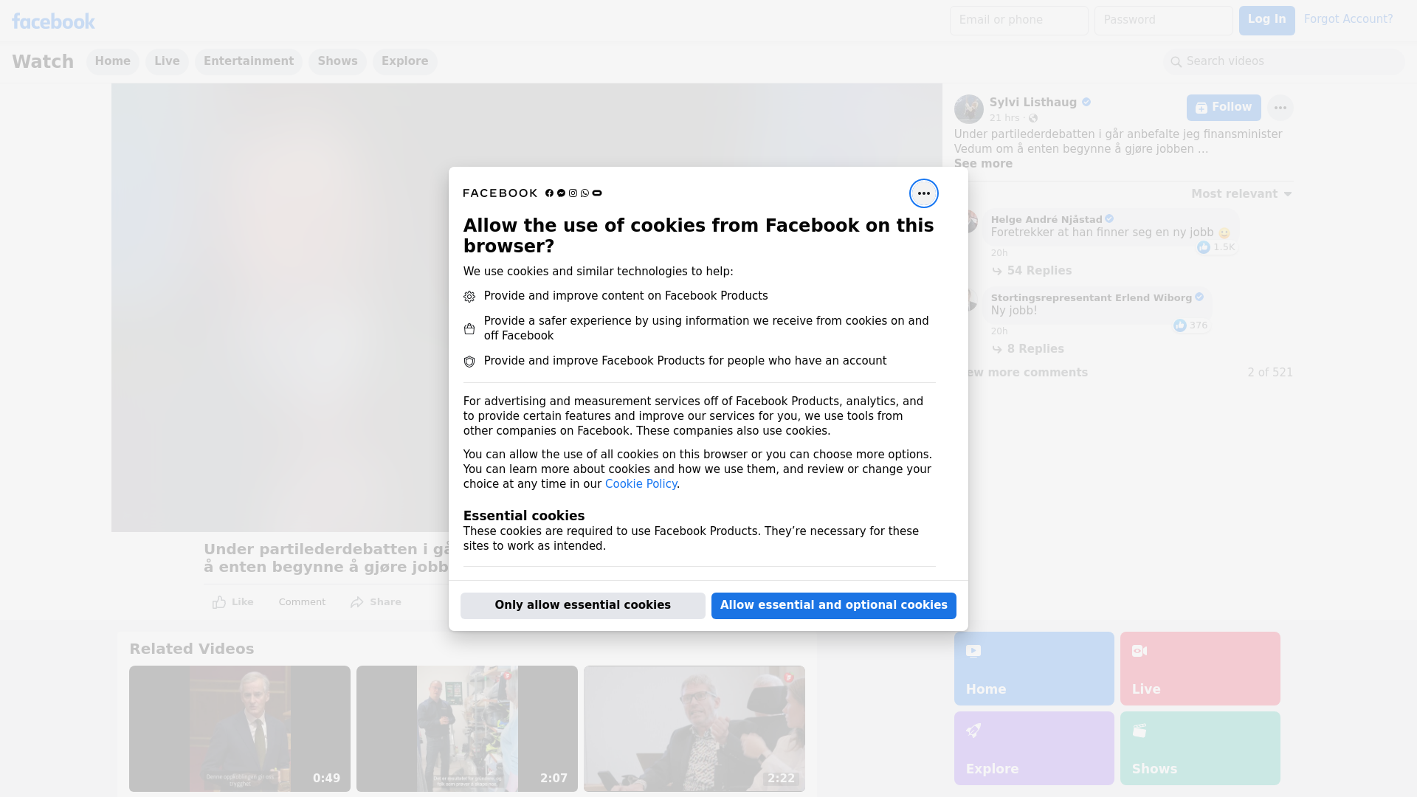1417x797 pixels.
Task: Select the Shows tab in the Watch bar
Action: click(337, 61)
